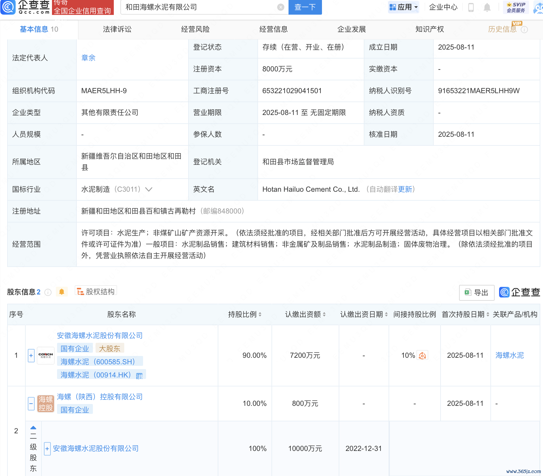Switch to the 知识产权 tab
Screen dimensions: 543x476
[430, 29]
